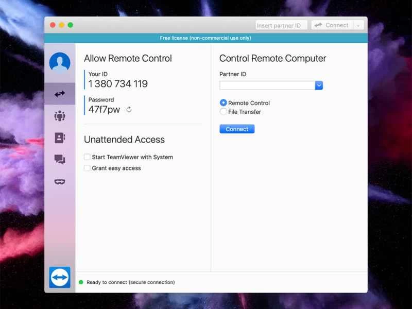
Task: Enable Start TeamViewer with System
Action: (87, 157)
